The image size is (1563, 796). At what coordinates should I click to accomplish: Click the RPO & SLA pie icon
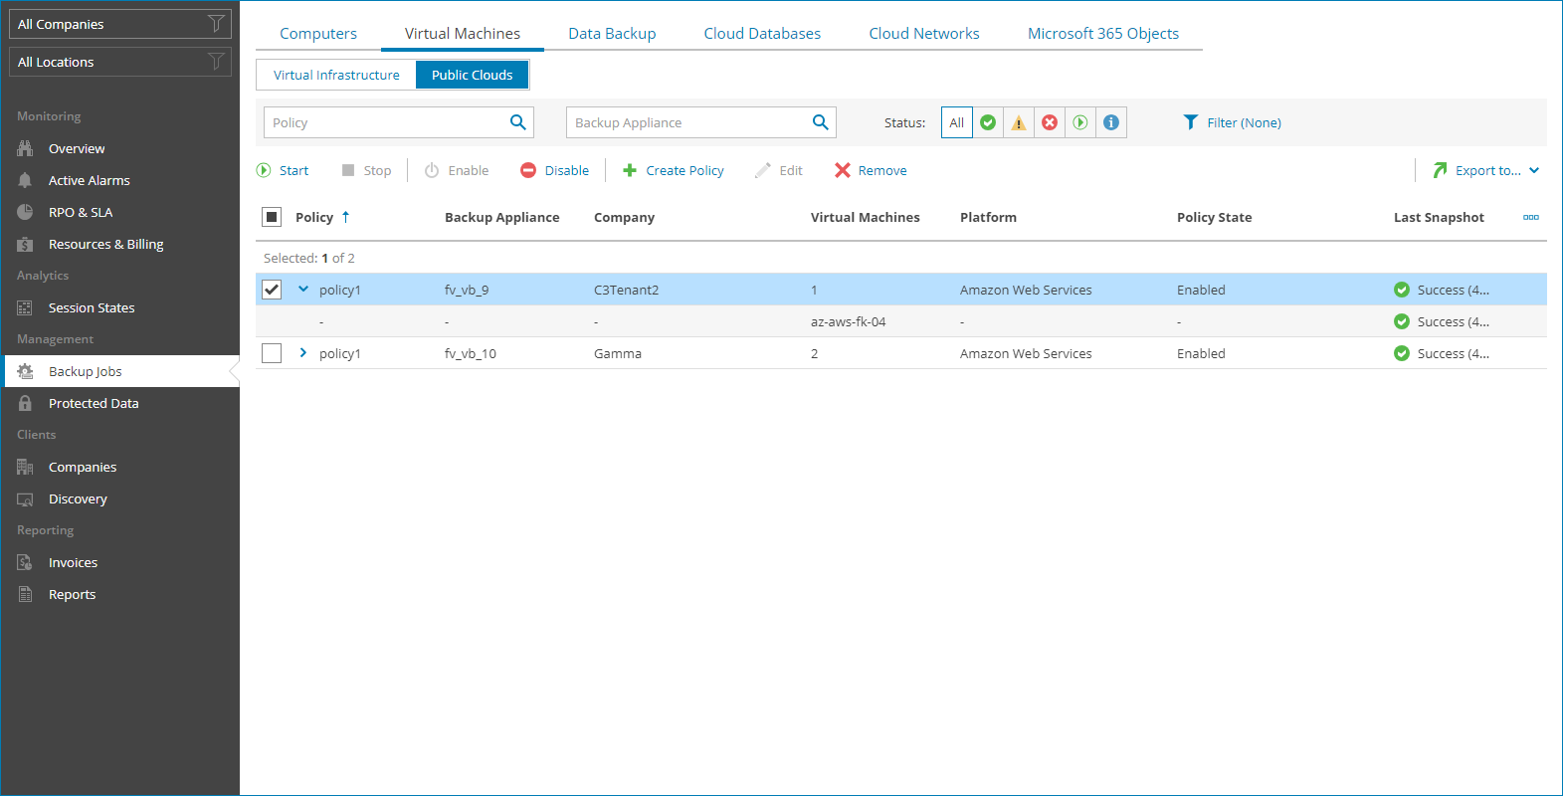pyautogui.click(x=25, y=212)
